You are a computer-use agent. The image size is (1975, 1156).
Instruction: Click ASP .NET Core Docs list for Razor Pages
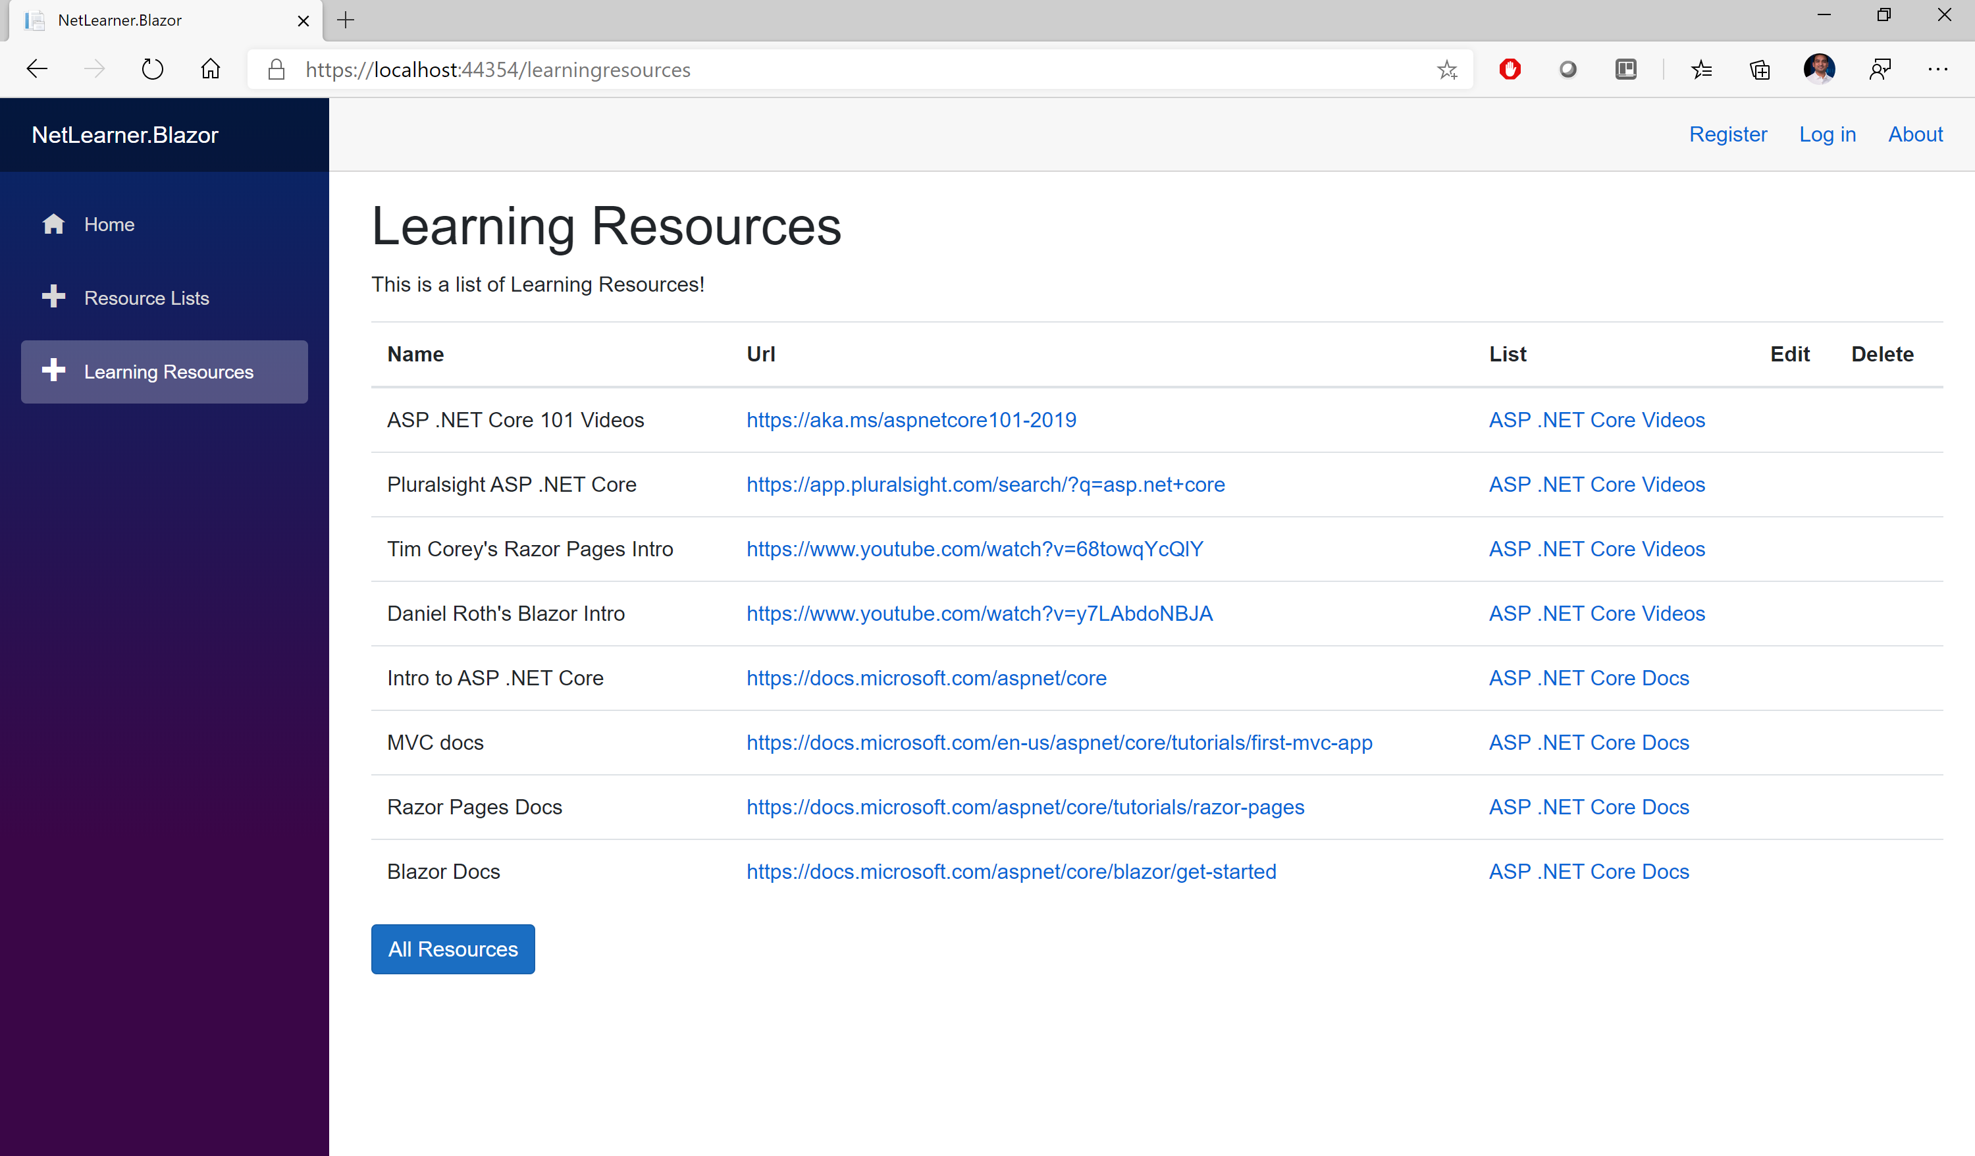pos(1589,806)
